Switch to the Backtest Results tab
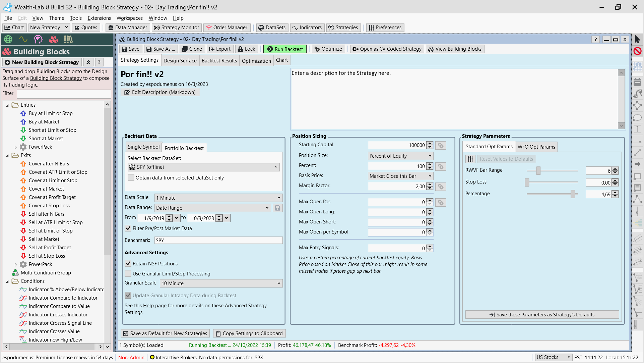This screenshot has width=644, height=363. click(219, 61)
